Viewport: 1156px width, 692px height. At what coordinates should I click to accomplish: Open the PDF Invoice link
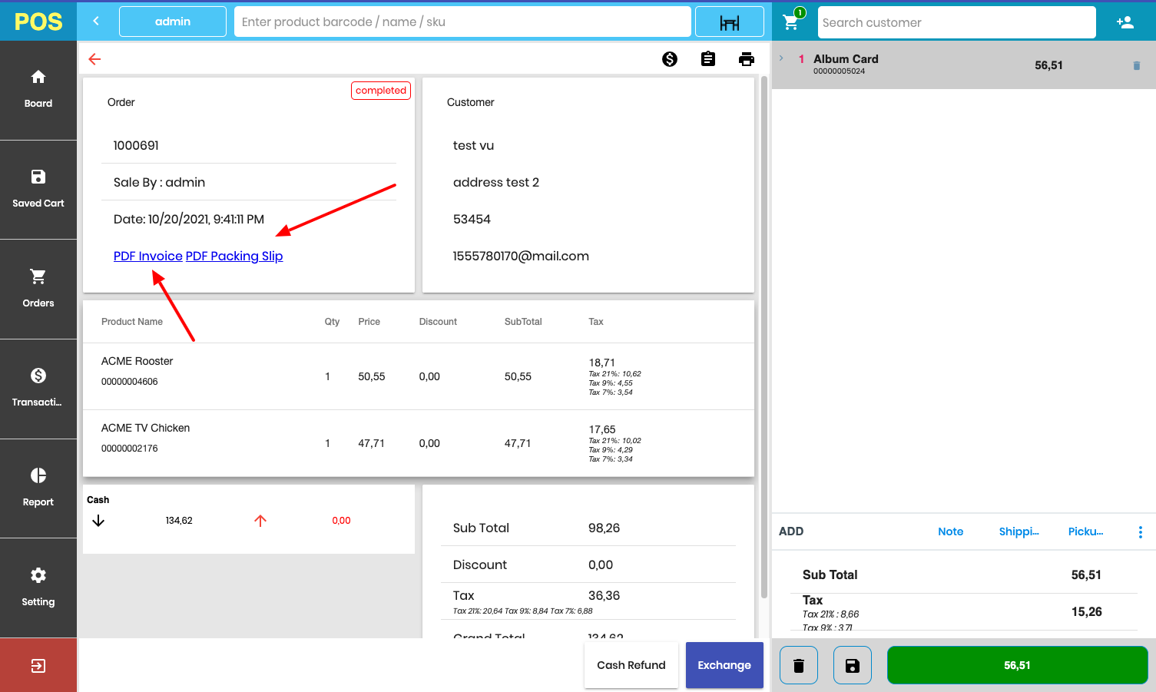(x=148, y=256)
